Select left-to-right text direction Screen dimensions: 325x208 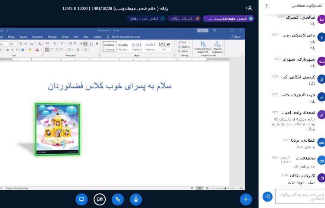81,44
